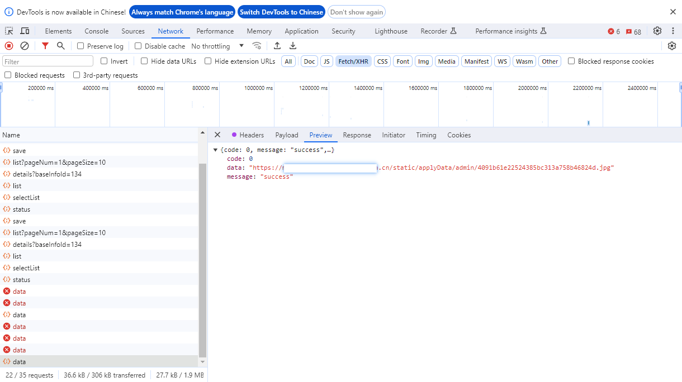Toggle Hide extension URLs checkbox
Screen dimensions: 682x382
click(x=208, y=61)
